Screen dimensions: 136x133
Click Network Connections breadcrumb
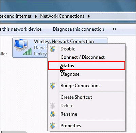pyautogui.click(x=62, y=16)
